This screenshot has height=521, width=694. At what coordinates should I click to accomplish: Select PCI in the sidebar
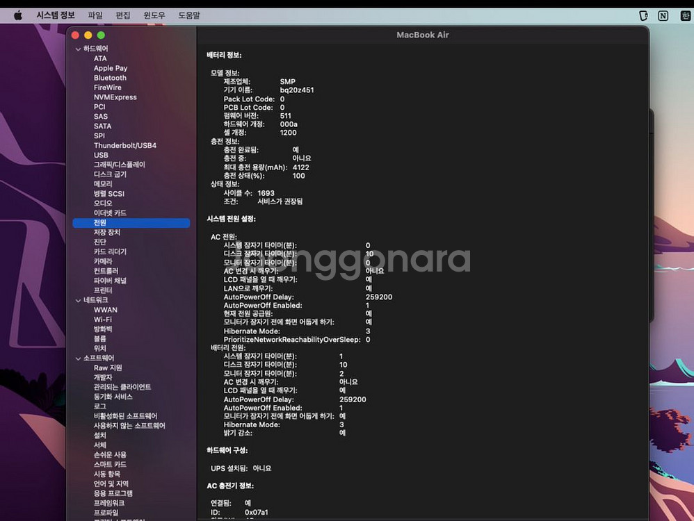pos(99,107)
